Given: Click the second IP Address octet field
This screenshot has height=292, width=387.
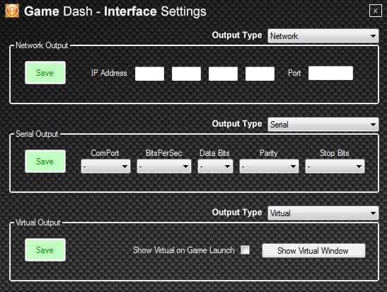Looking at the screenshot, I should (x=186, y=74).
